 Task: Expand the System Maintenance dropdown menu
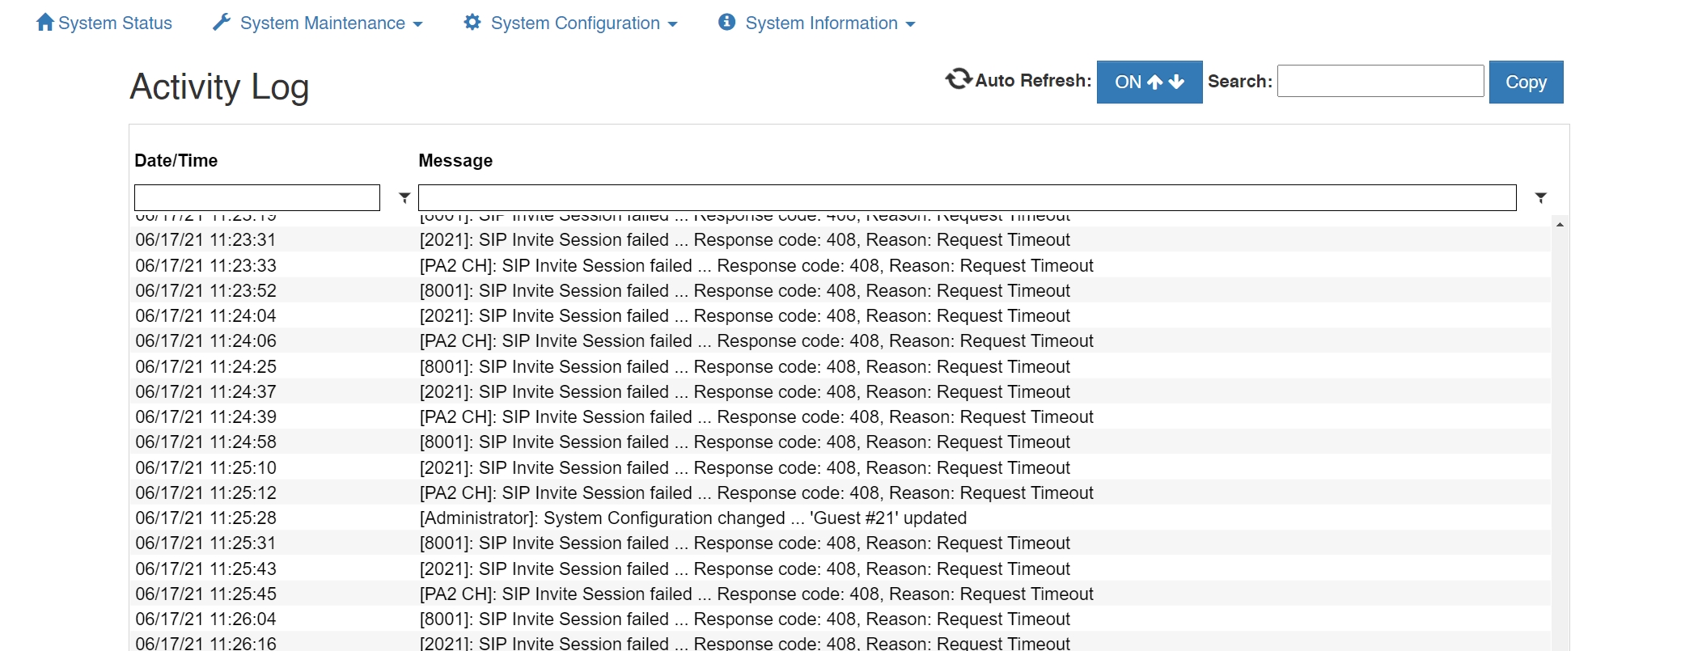(322, 22)
